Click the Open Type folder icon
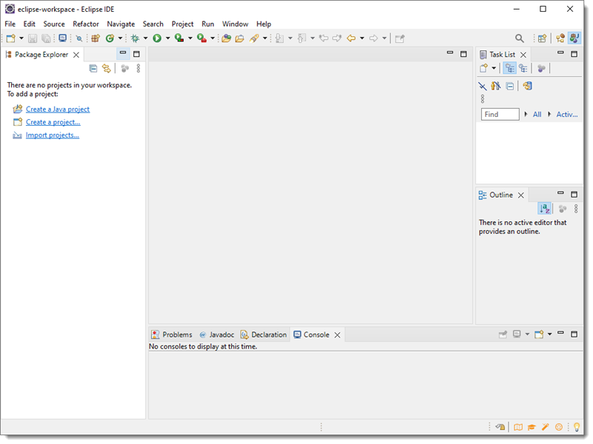Screen dimensions: 593x444 point(226,38)
